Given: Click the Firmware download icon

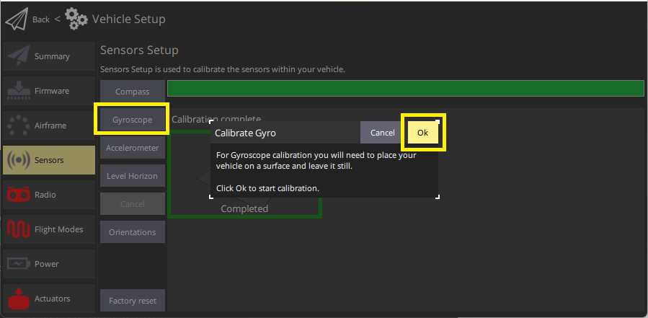Looking at the screenshot, I should pos(18,91).
